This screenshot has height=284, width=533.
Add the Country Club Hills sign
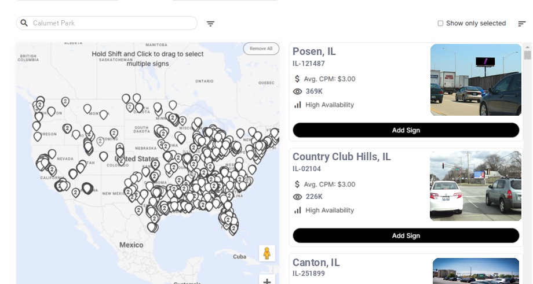pos(406,235)
